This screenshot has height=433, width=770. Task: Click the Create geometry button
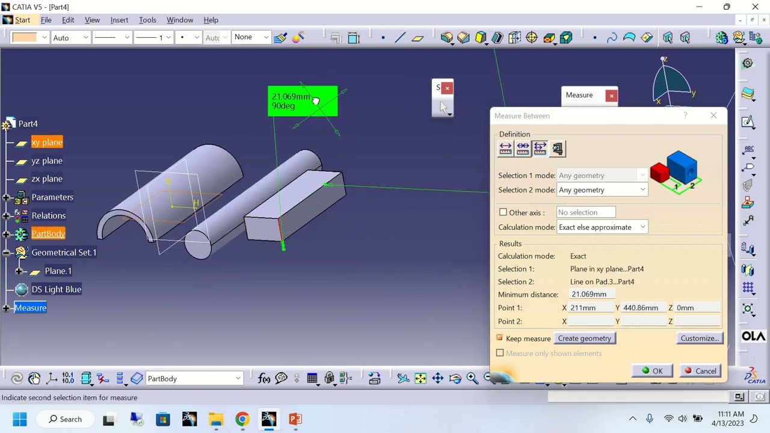[x=584, y=339]
